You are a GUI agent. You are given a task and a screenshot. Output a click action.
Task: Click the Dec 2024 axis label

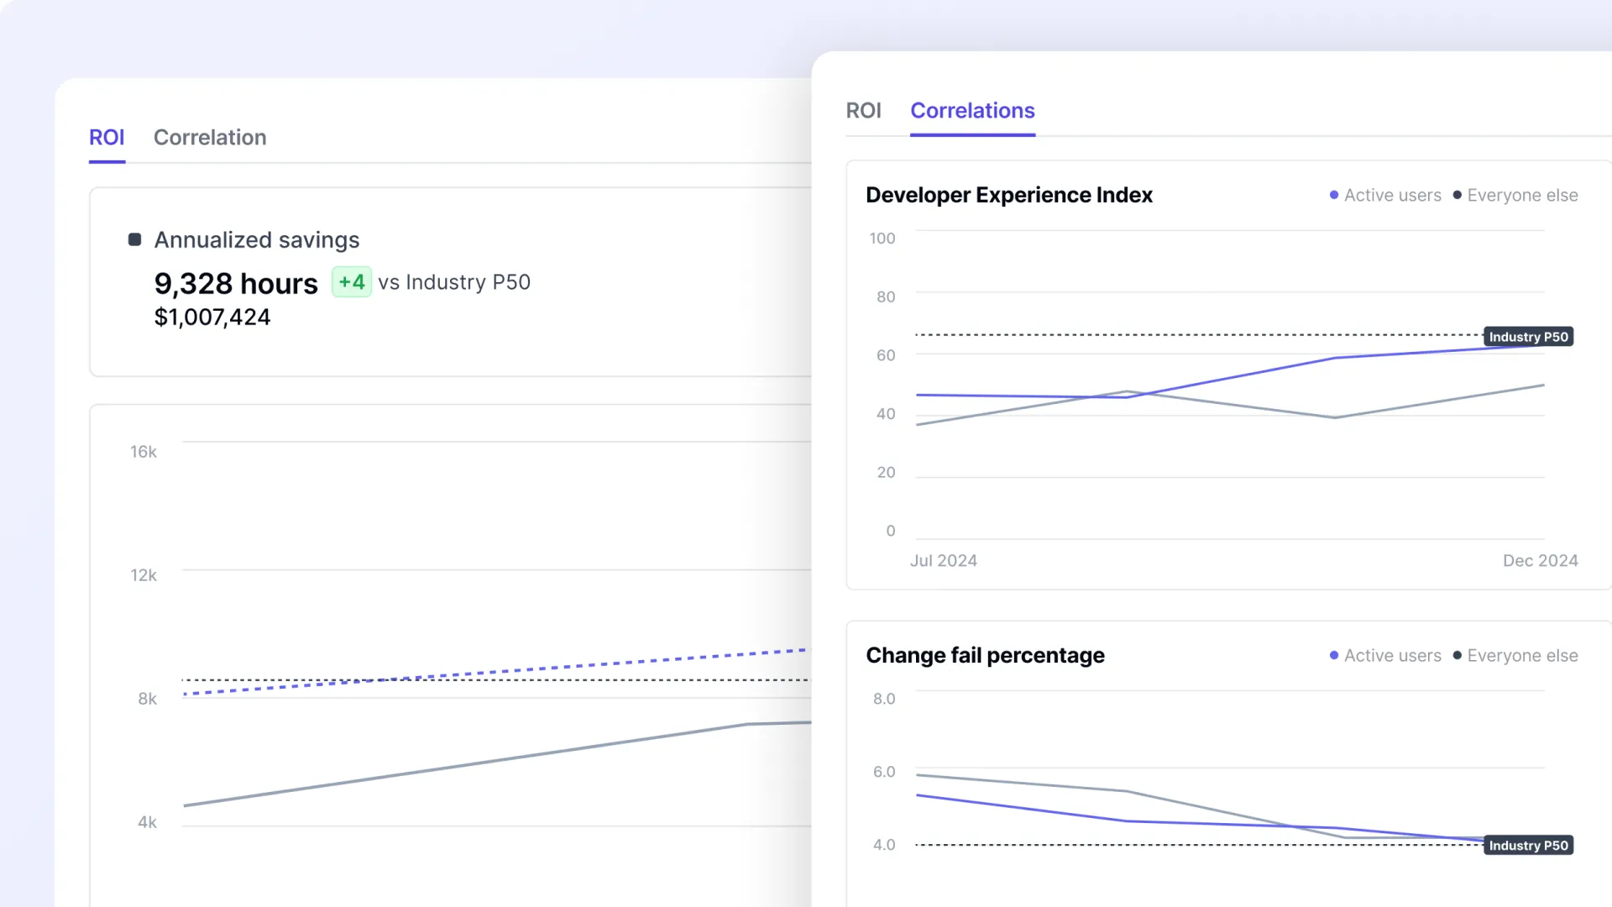[x=1540, y=561]
